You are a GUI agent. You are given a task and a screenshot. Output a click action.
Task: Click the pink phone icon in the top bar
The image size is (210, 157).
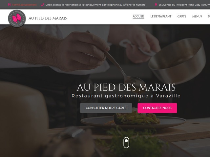(42, 5)
